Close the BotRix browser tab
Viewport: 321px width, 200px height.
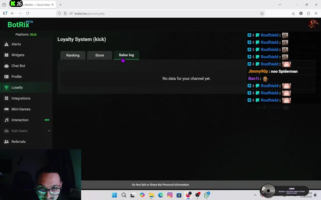click(53, 4)
